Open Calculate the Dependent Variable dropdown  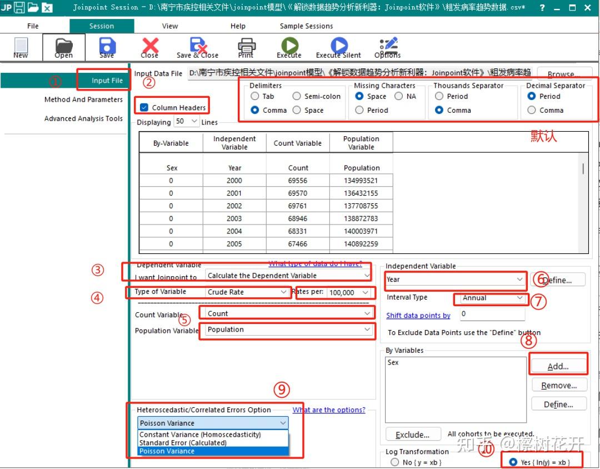click(289, 275)
